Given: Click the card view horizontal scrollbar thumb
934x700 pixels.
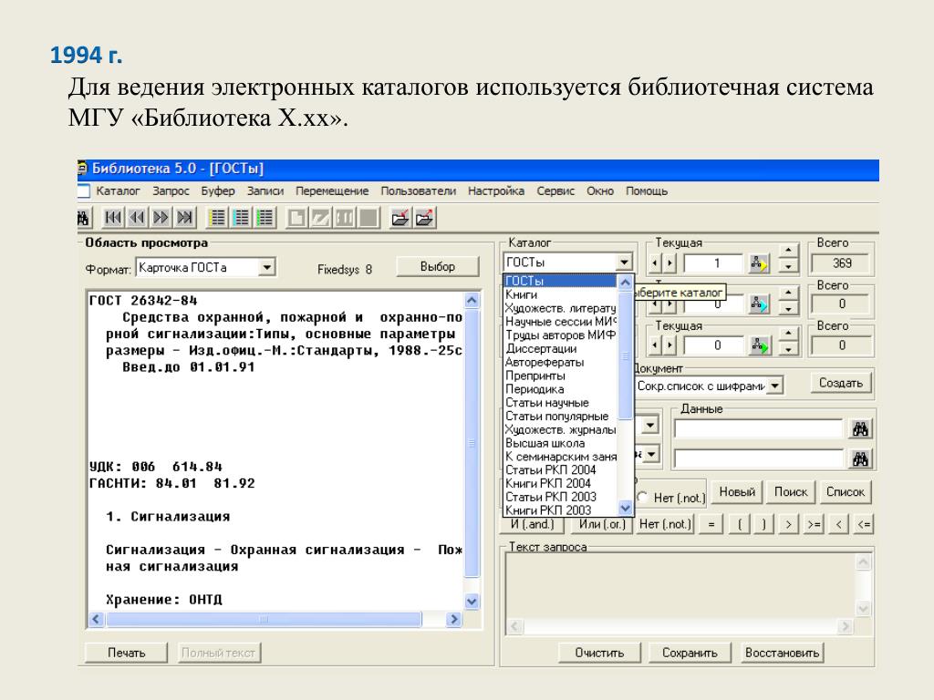Looking at the screenshot, I should (x=264, y=619).
